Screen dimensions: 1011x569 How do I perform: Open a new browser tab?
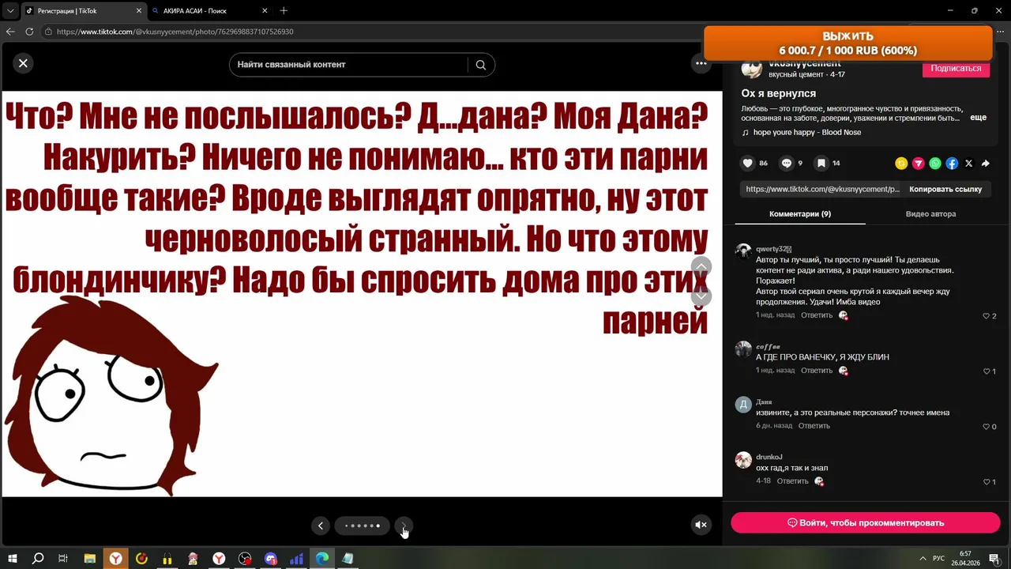[x=284, y=10]
